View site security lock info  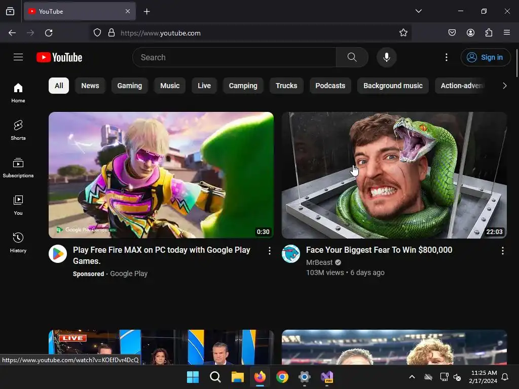point(112,33)
